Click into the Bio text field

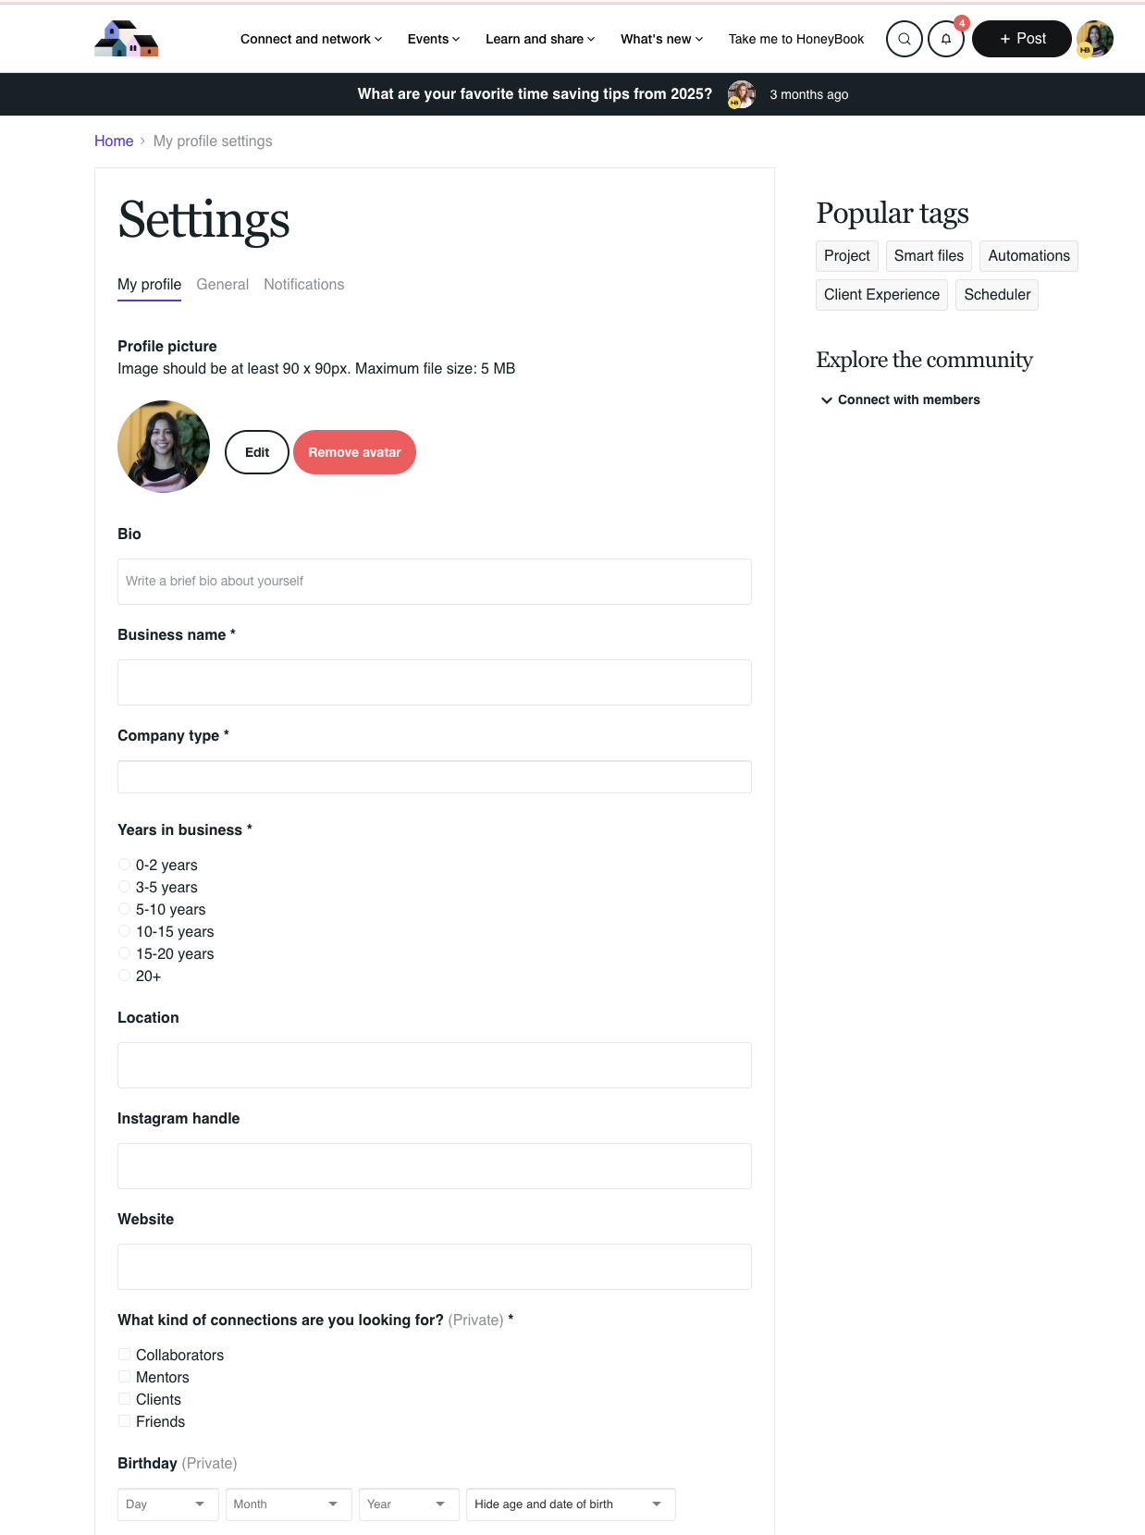point(435,582)
